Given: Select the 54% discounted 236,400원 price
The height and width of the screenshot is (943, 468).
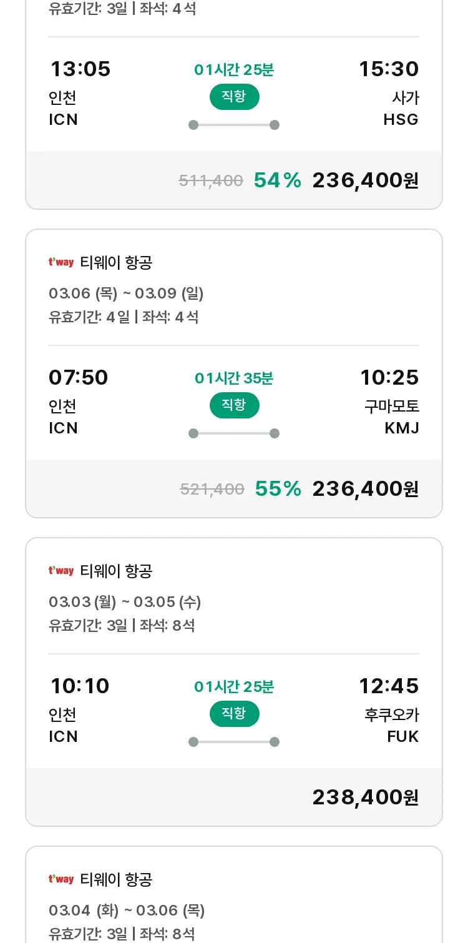Looking at the screenshot, I should (x=365, y=180).
